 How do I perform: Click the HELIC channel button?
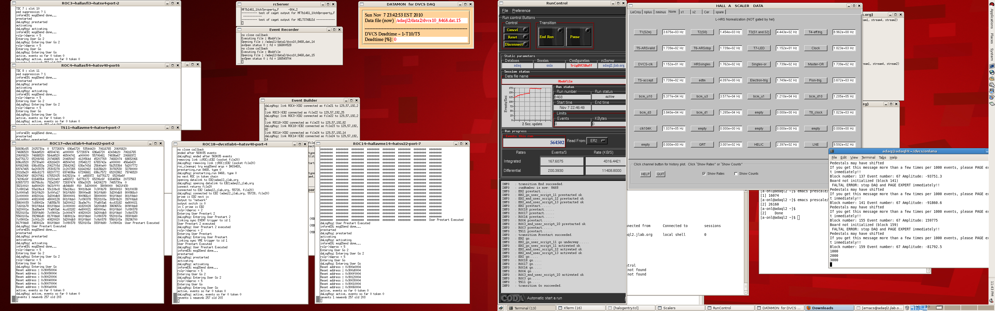(x=759, y=145)
